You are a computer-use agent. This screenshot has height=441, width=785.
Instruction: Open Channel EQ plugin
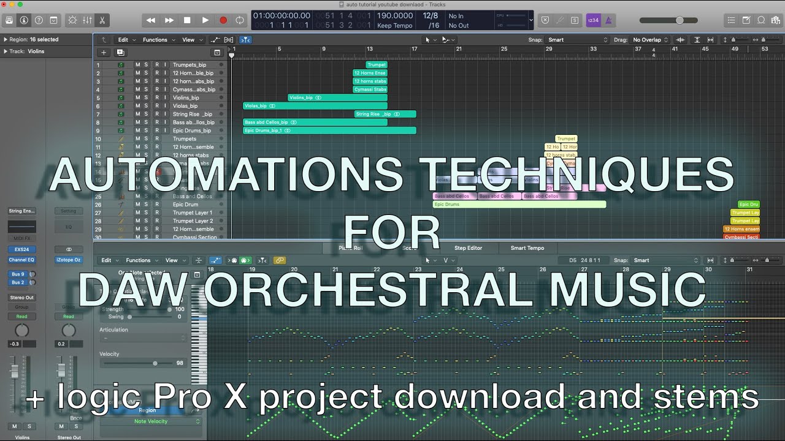pyautogui.click(x=22, y=260)
